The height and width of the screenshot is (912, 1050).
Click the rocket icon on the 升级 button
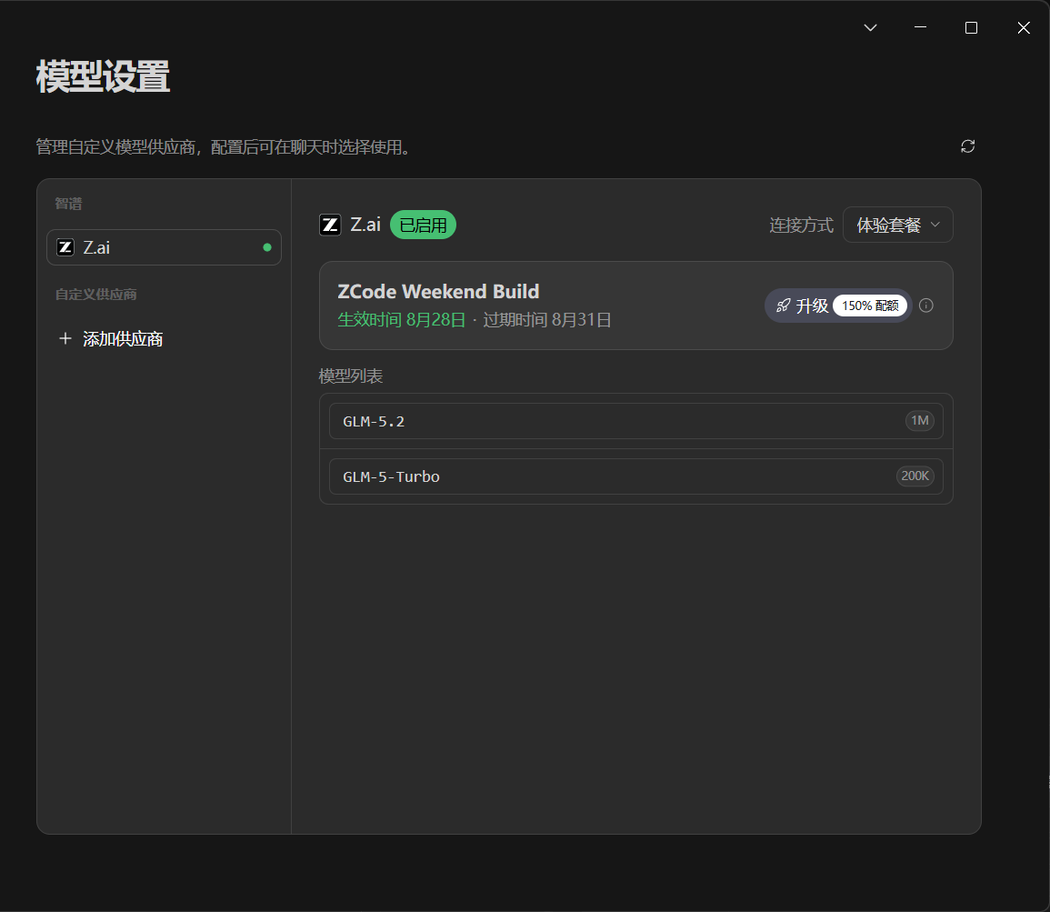point(783,306)
